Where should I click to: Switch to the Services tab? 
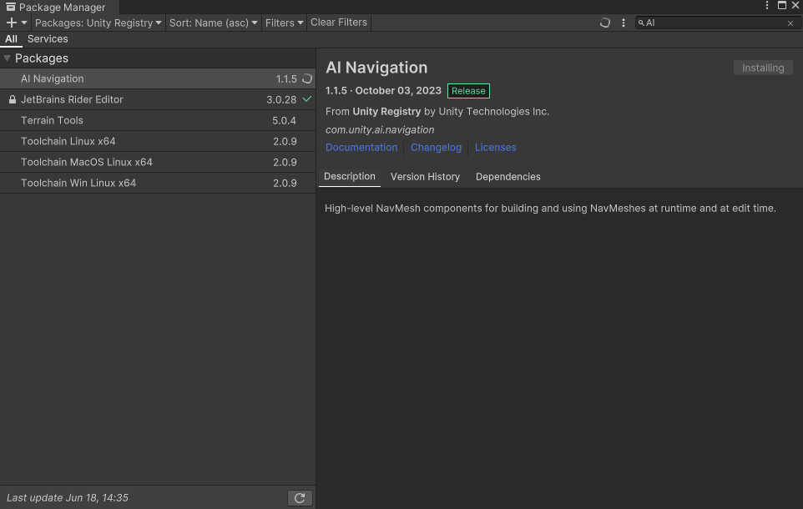[48, 39]
